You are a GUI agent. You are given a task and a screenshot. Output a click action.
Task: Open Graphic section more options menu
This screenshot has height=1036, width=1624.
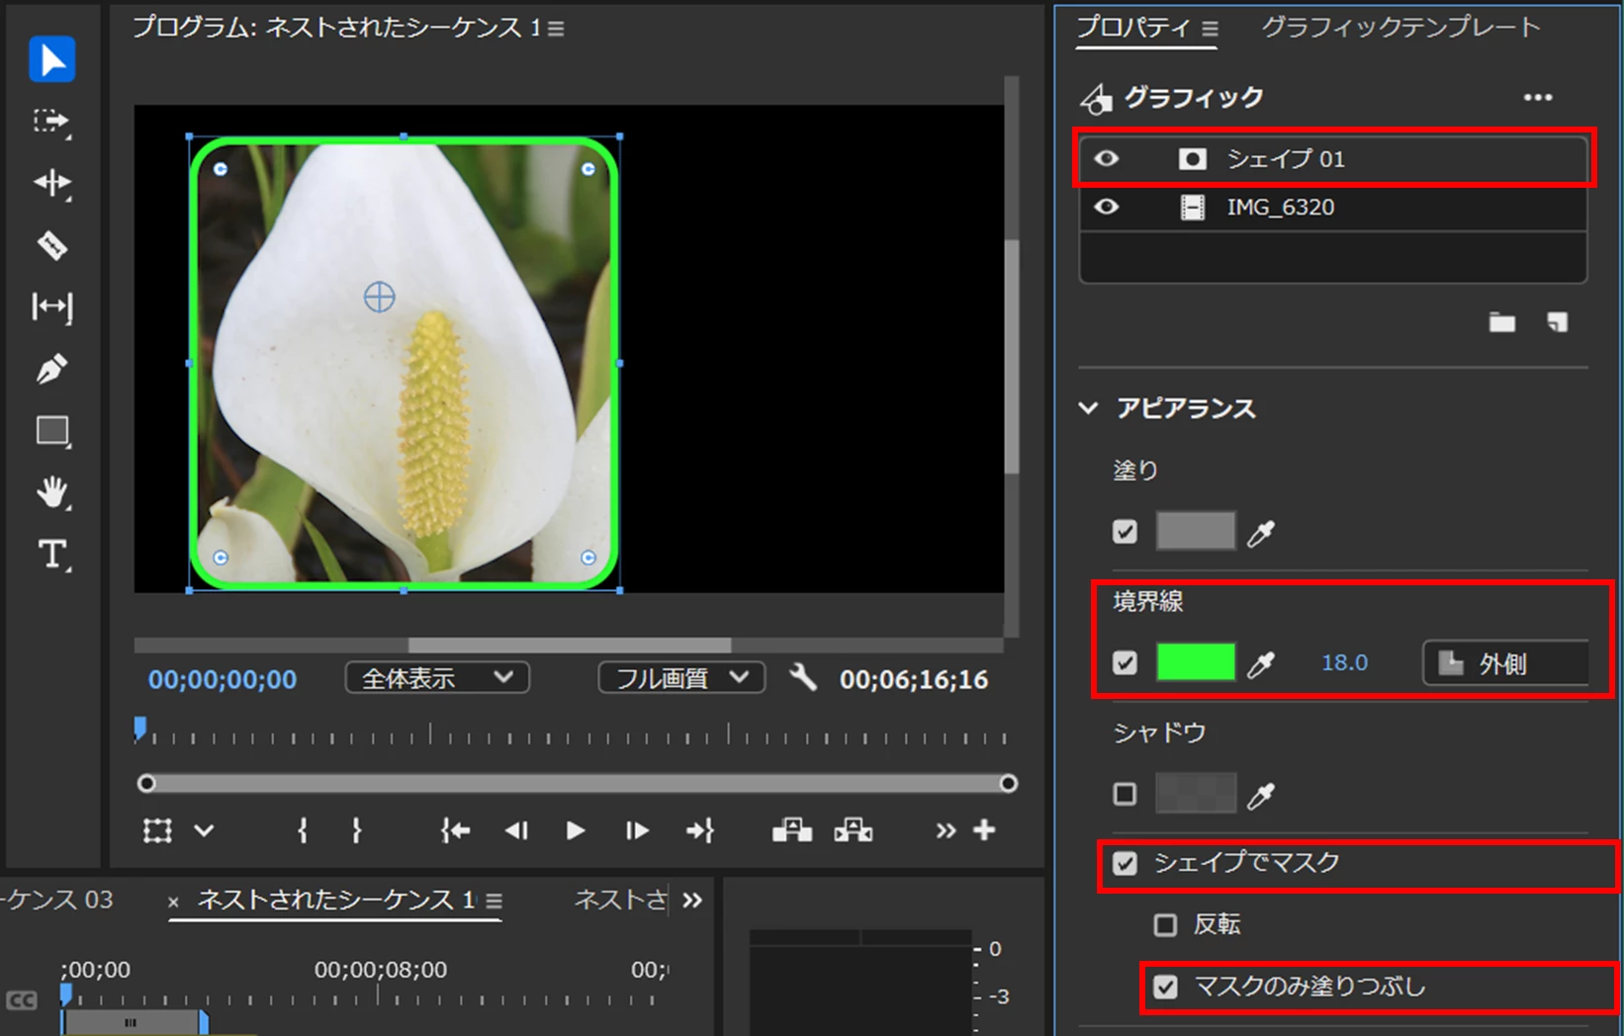1538,97
